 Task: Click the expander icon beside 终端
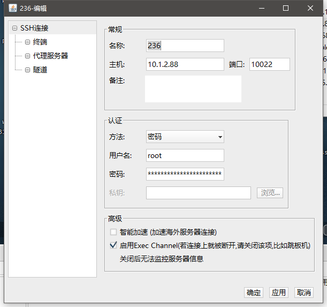[27, 42]
